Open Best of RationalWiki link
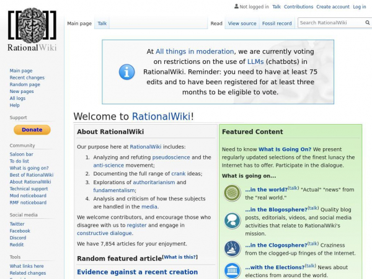 pos(32,175)
